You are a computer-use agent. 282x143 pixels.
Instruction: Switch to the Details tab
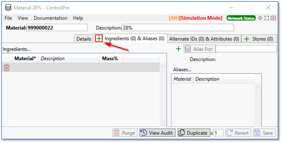[84, 39]
